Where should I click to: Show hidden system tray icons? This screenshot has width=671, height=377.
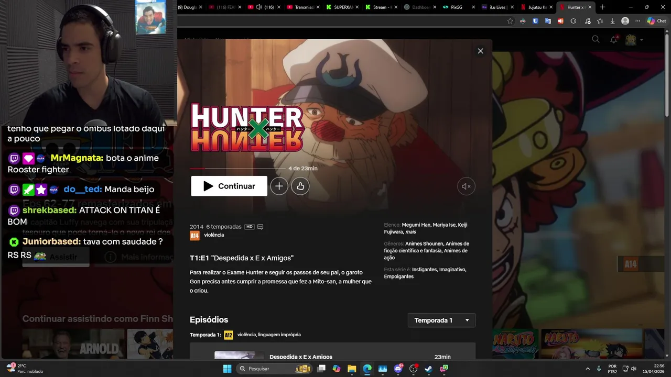587,369
